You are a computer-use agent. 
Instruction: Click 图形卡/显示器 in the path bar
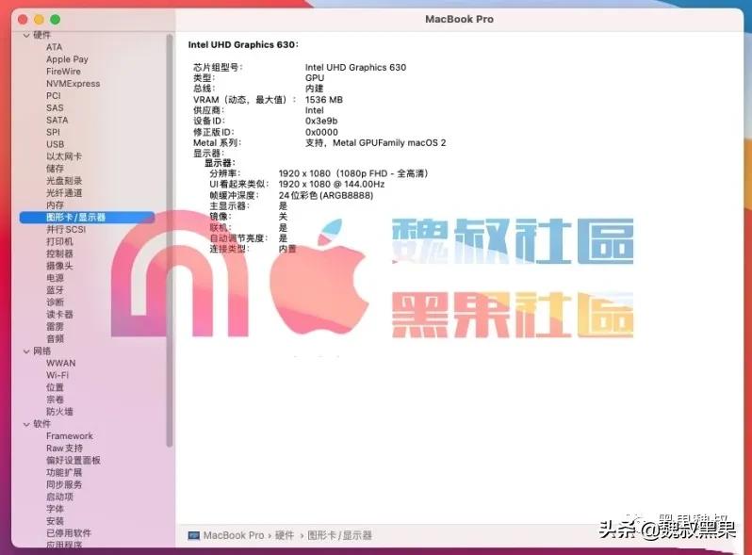tap(339, 535)
